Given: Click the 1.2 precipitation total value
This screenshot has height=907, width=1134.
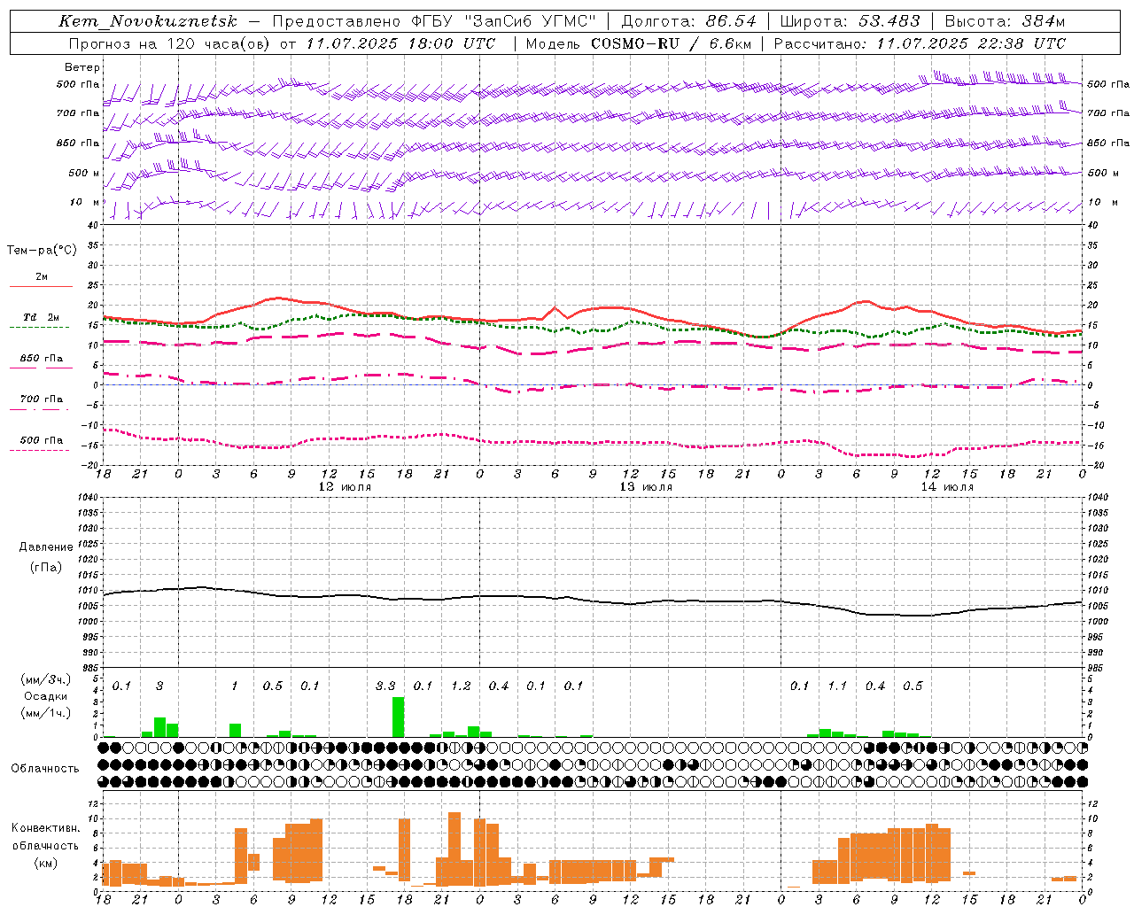Looking at the screenshot, I should [x=461, y=686].
